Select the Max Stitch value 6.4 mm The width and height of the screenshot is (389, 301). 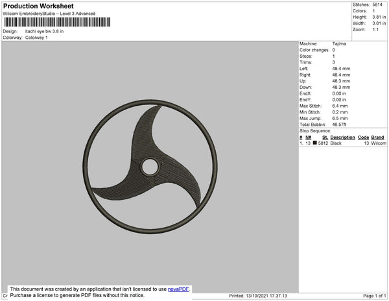pyautogui.click(x=340, y=106)
